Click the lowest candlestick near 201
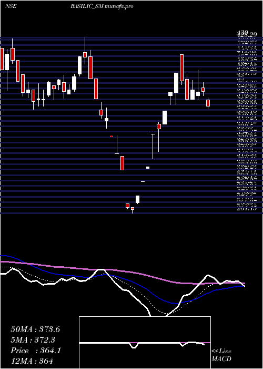Screen dimensions: 263x369 tap(133, 209)
